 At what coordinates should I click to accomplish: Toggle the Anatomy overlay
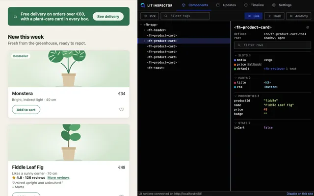click(x=299, y=16)
